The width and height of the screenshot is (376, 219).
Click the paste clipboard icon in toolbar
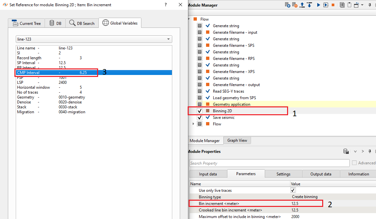click(x=349, y=5)
